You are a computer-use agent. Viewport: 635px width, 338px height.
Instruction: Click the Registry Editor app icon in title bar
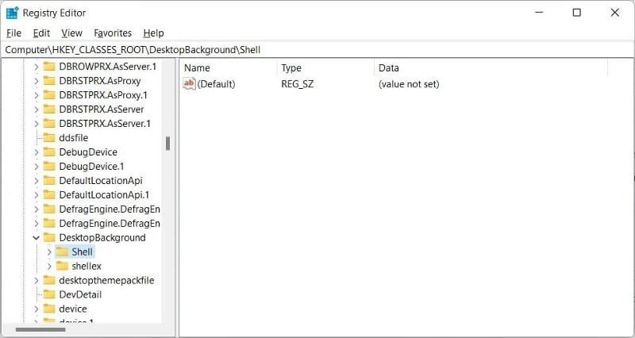coord(12,13)
